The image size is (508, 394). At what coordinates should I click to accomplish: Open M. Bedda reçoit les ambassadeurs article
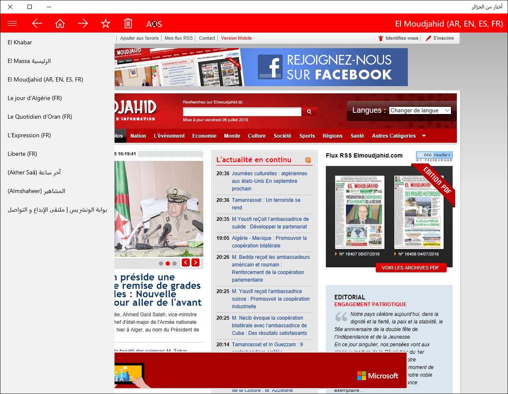[x=271, y=269]
